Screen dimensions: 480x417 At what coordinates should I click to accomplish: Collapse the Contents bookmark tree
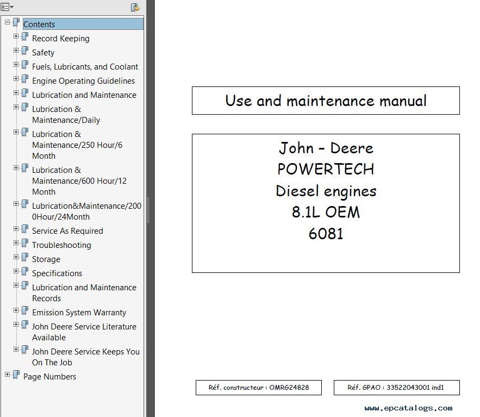coord(8,22)
